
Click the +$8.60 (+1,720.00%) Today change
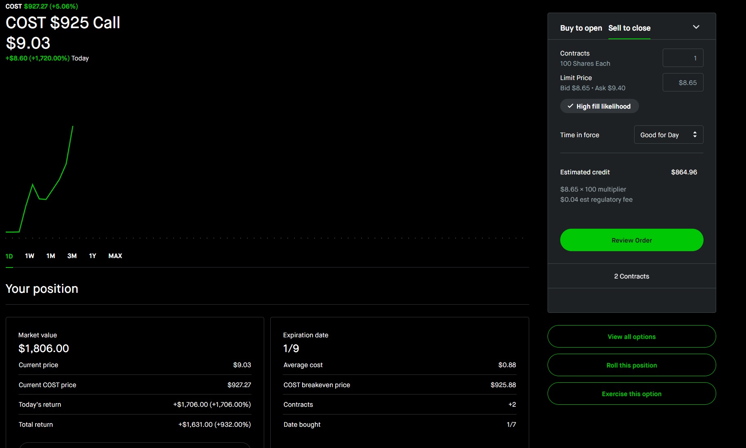pyautogui.click(x=47, y=58)
